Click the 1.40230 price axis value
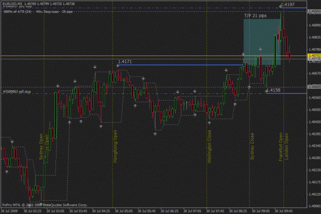Image resolution: width=321 pixels, height=214 pixels. coord(315,170)
